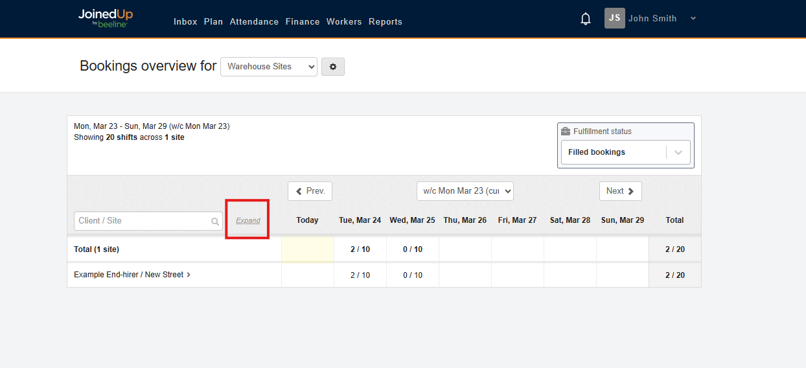The width and height of the screenshot is (806, 368).
Task: Click the Expand link
Action: tap(248, 220)
